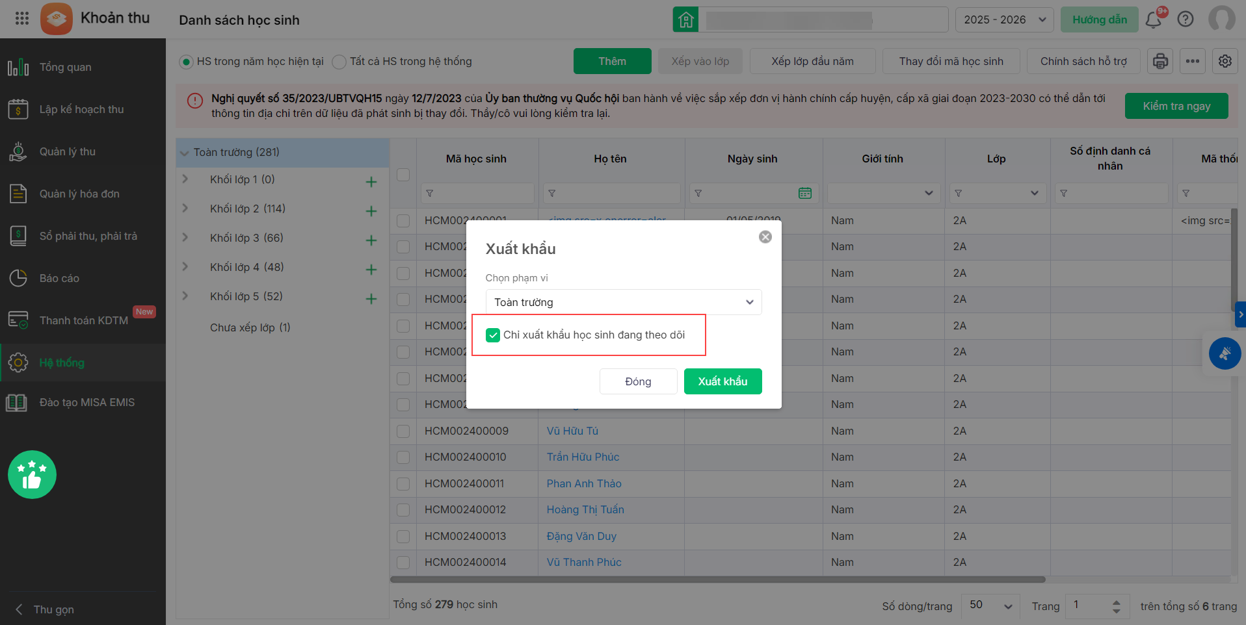Image resolution: width=1246 pixels, height=625 pixels.
Task: Select Tất cả HS trong hệ thống radio
Action: pos(339,62)
